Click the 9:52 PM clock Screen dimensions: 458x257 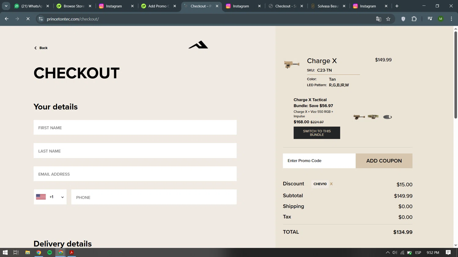[433, 252]
